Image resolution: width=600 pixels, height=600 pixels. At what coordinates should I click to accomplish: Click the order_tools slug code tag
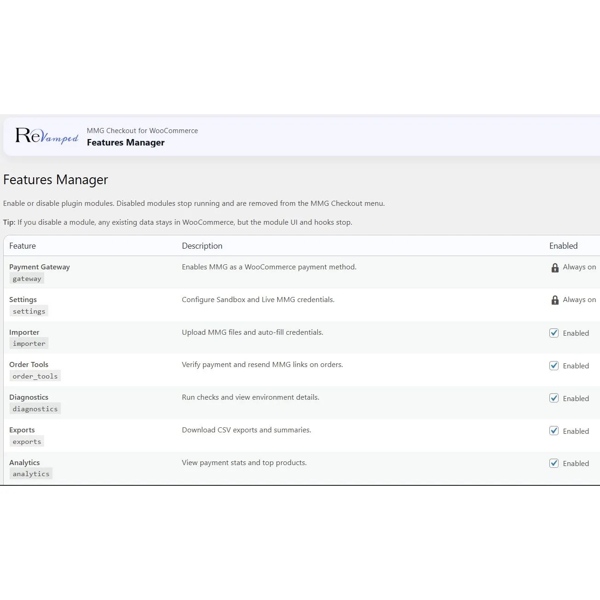(x=35, y=376)
